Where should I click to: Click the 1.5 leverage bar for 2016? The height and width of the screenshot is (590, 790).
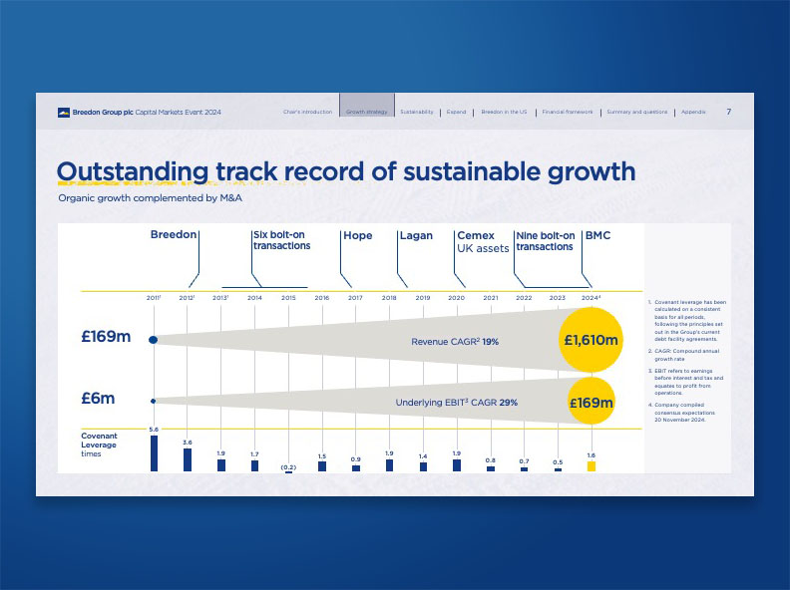tap(322, 466)
